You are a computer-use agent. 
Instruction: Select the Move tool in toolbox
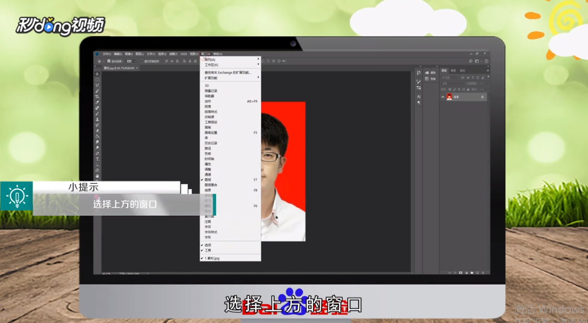coord(97,74)
